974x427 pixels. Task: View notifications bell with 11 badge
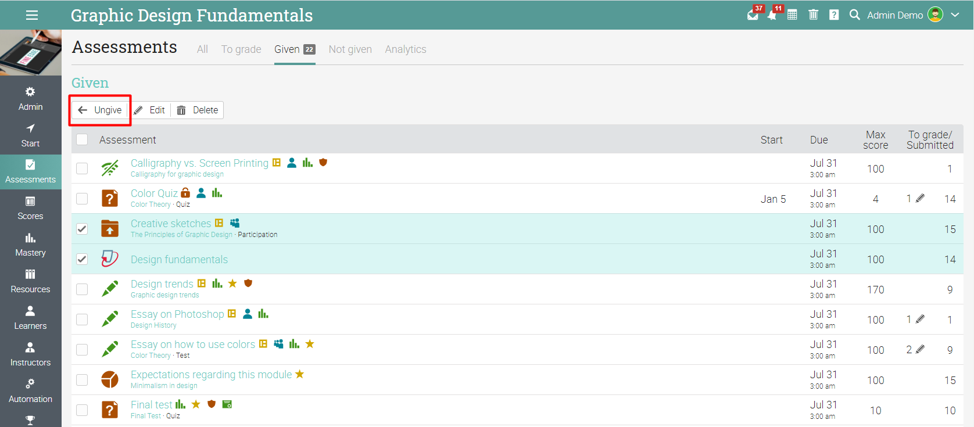tap(772, 15)
